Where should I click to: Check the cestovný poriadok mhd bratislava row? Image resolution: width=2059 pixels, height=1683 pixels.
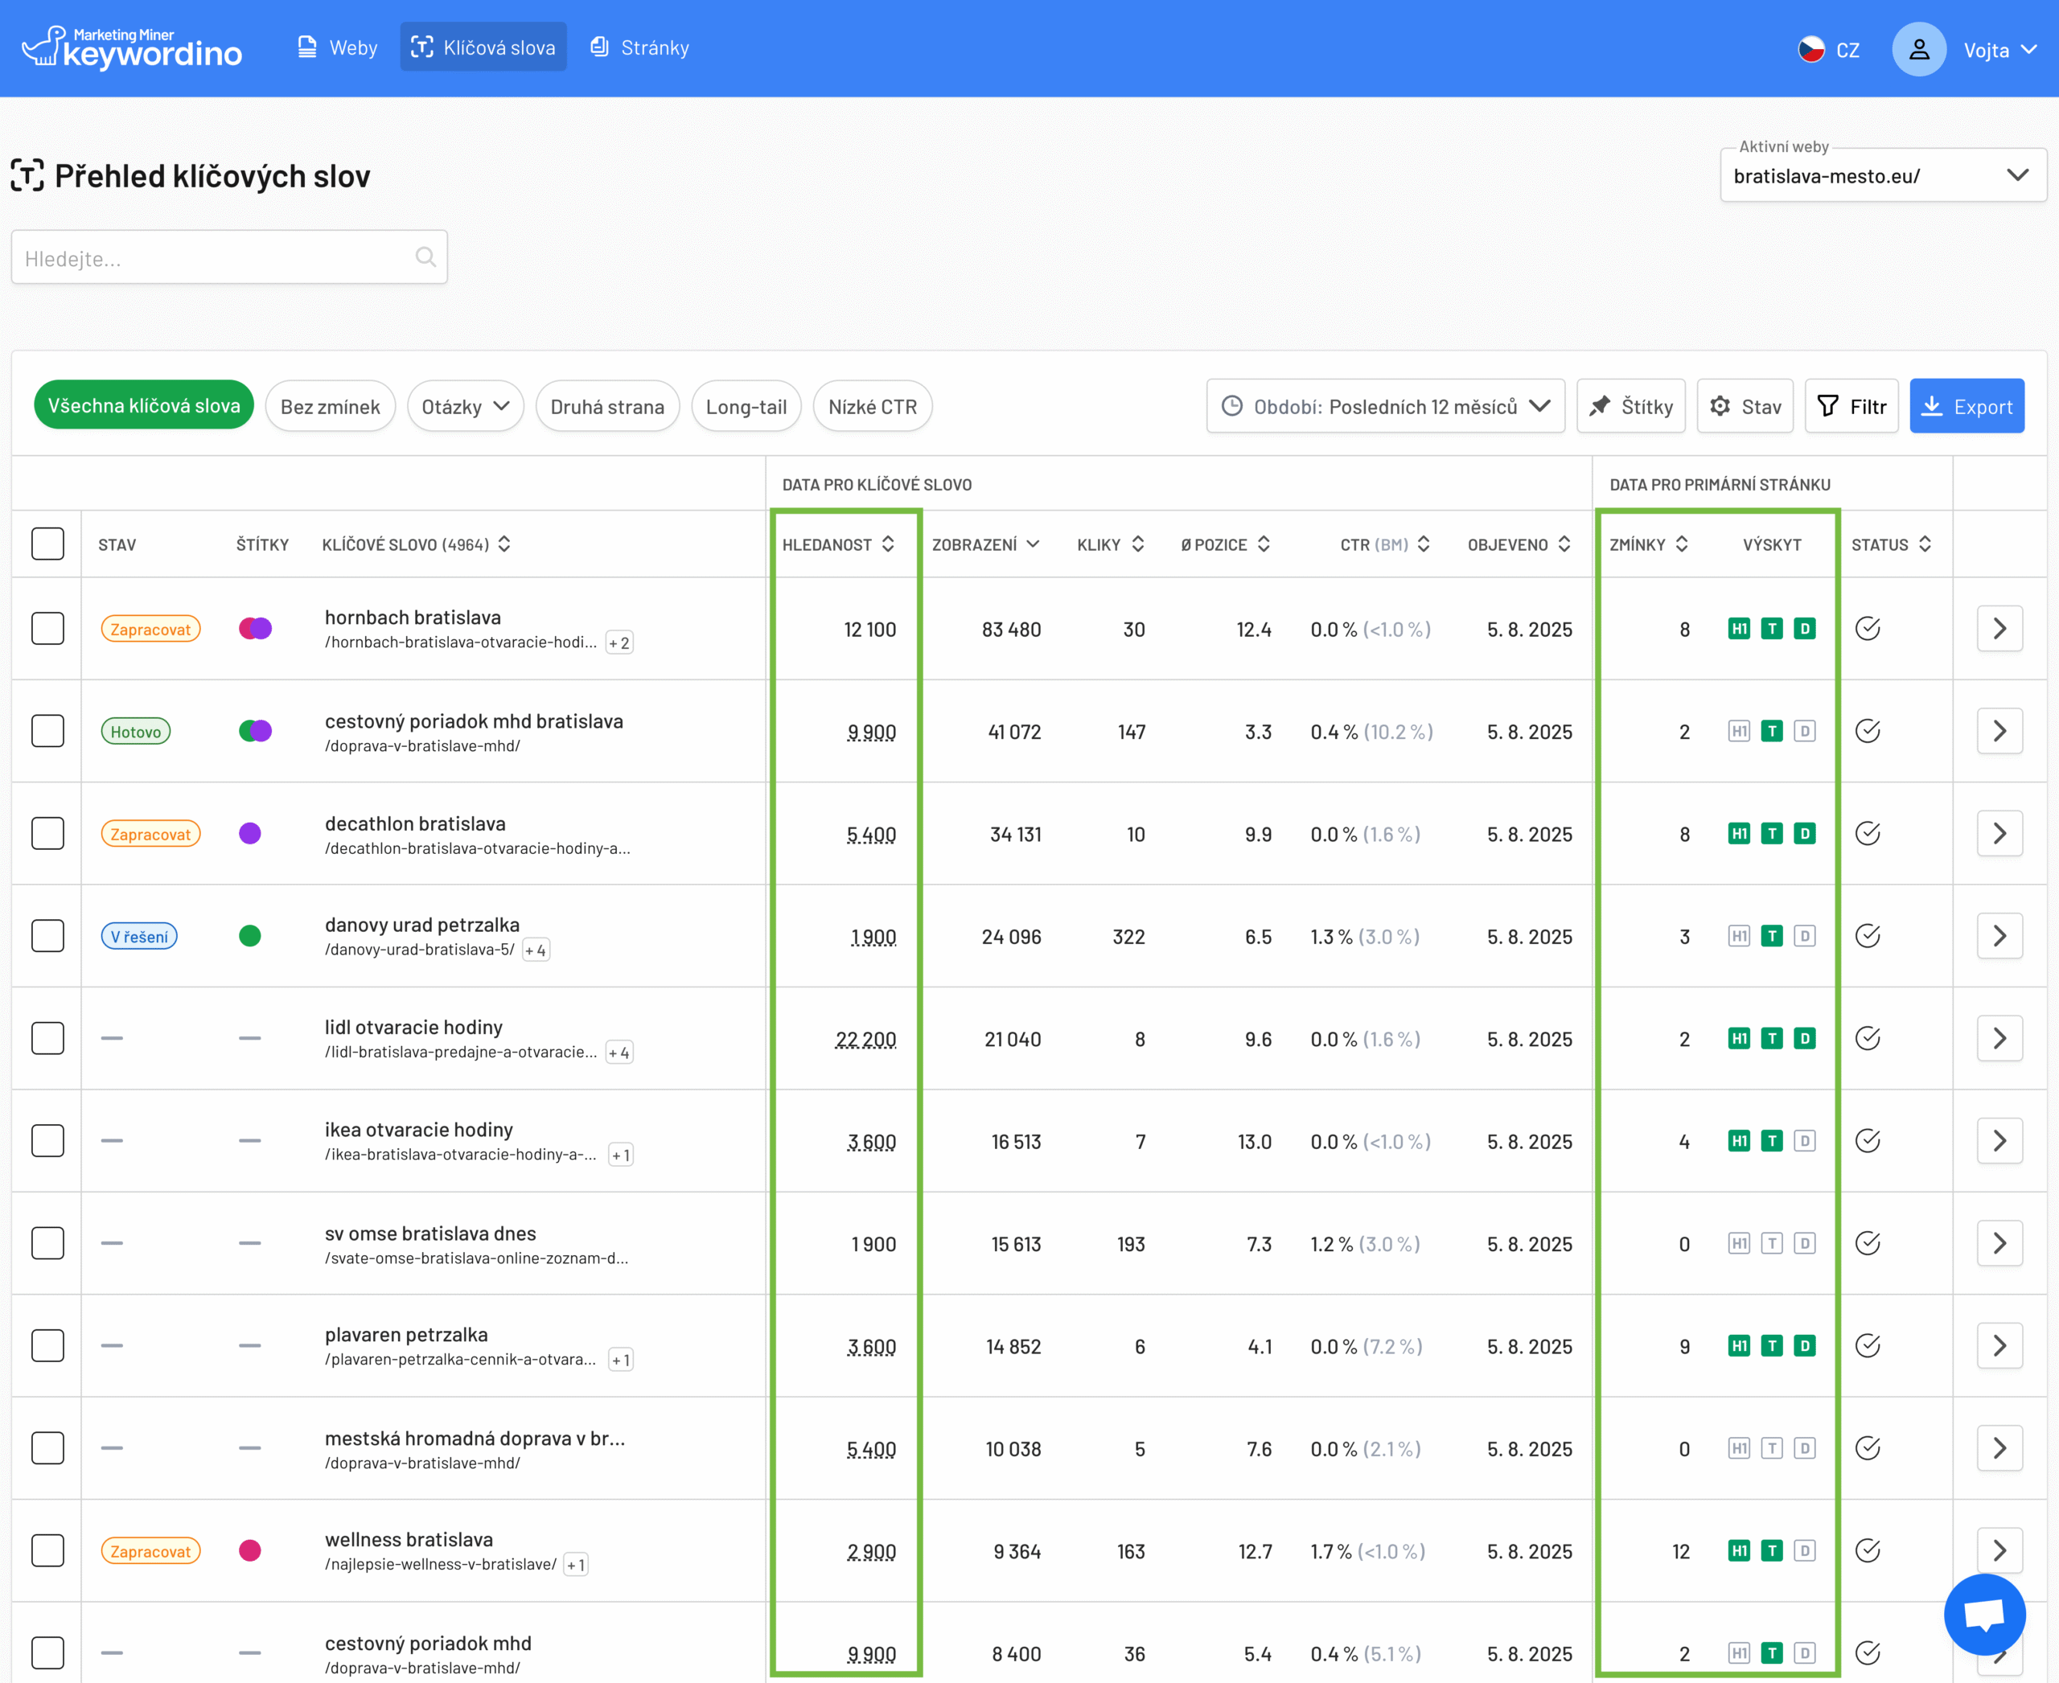pos(47,731)
